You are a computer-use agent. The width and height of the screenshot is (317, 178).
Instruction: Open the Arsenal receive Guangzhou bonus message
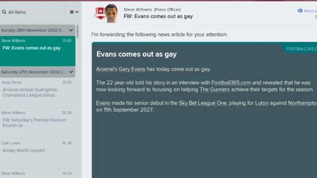[38, 92]
